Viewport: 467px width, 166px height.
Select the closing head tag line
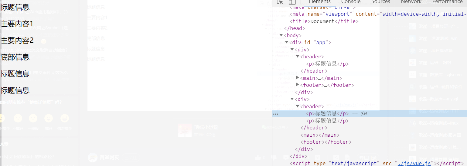[x=295, y=28]
